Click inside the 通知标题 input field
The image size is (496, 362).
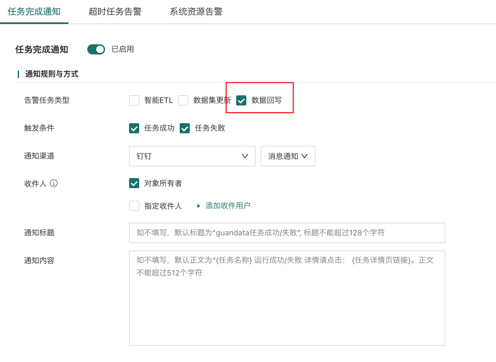pyautogui.click(x=287, y=232)
